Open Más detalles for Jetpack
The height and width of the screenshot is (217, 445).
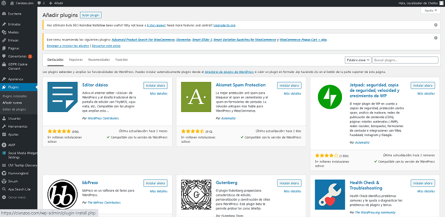(x=426, y=94)
